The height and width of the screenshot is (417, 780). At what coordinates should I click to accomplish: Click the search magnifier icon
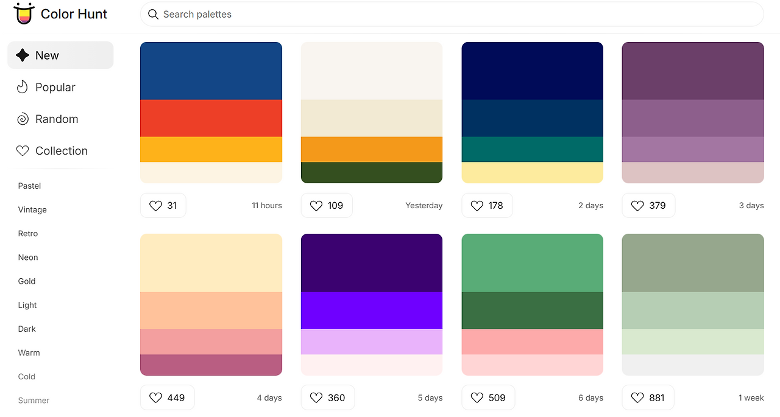point(153,14)
